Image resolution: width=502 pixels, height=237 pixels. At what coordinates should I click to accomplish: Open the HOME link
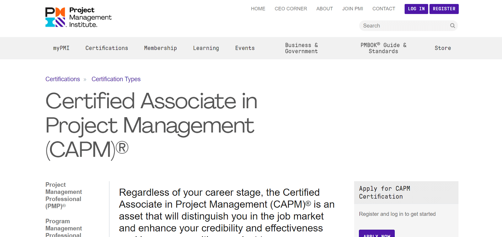click(x=258, y=9)
